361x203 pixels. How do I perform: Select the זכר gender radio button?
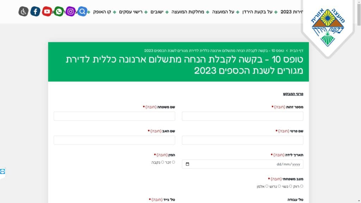pyautogui.click(x=173, y=162)
